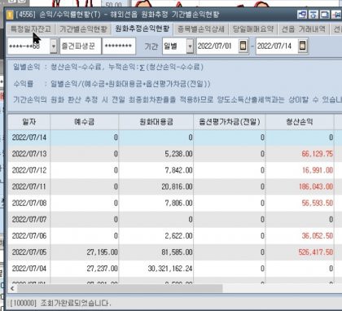Click the second title bar window icon
This screenshot has width=342, height=311.
click(x=313, y=15)
